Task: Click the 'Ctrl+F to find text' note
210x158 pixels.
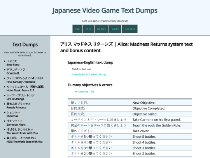Action: click(x=81, y=69)
